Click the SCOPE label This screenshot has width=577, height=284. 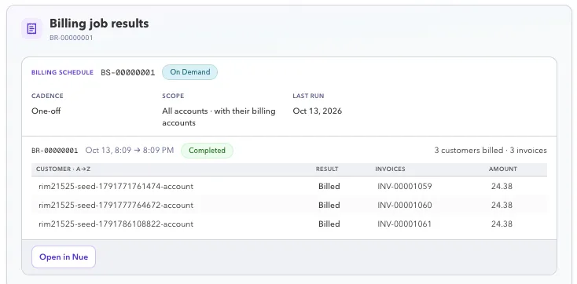click(x=173, y=96)
